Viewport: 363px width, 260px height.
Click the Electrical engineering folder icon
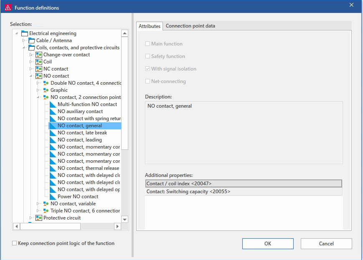point(25,33)
